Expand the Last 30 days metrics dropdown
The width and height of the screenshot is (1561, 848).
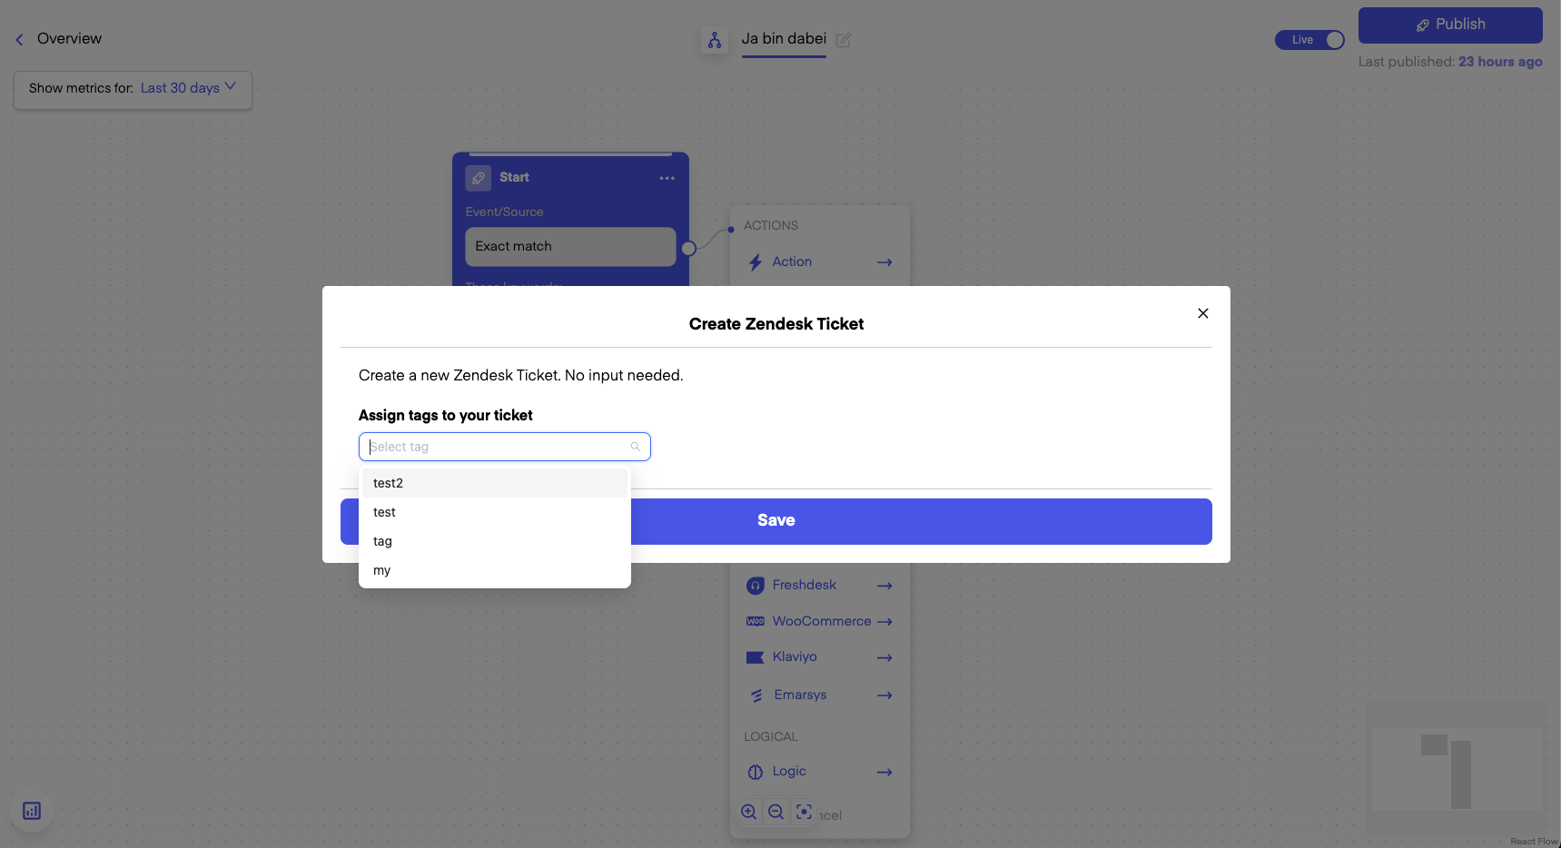(x=188, y=88)
